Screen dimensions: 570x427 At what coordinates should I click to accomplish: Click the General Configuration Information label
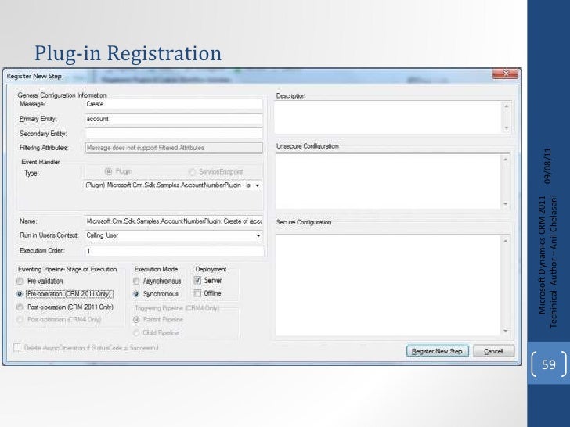point(62,95)
